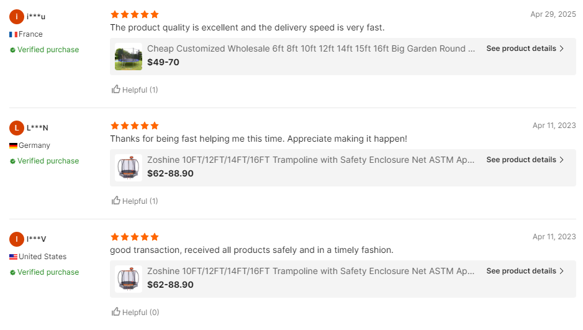
Task: Expand product details chevron in I***V's review
Action: (562, 271)
